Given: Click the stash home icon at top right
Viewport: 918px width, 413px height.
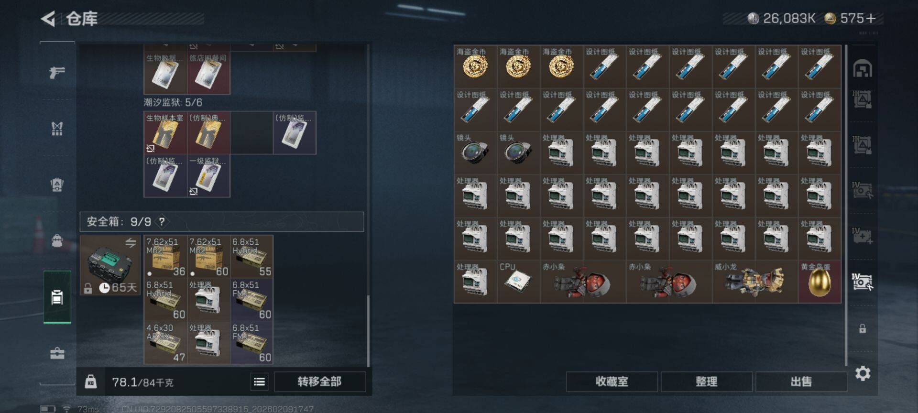Looking at the screenshot, I should point(863,69).
